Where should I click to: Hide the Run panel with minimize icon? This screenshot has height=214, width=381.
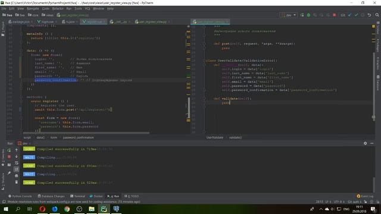pos(371,143)
